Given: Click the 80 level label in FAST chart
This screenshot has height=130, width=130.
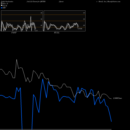Looking at the screenshot, I should tap(41, 13).
